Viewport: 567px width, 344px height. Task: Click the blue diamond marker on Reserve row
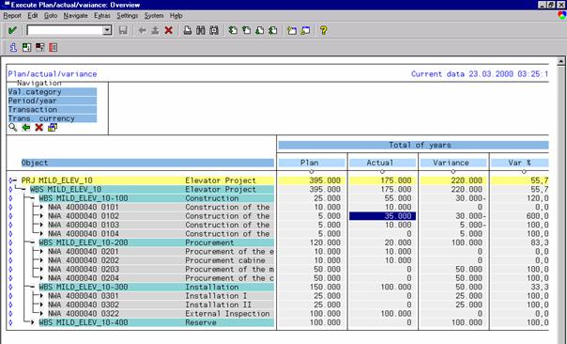(x=10, y=322)
